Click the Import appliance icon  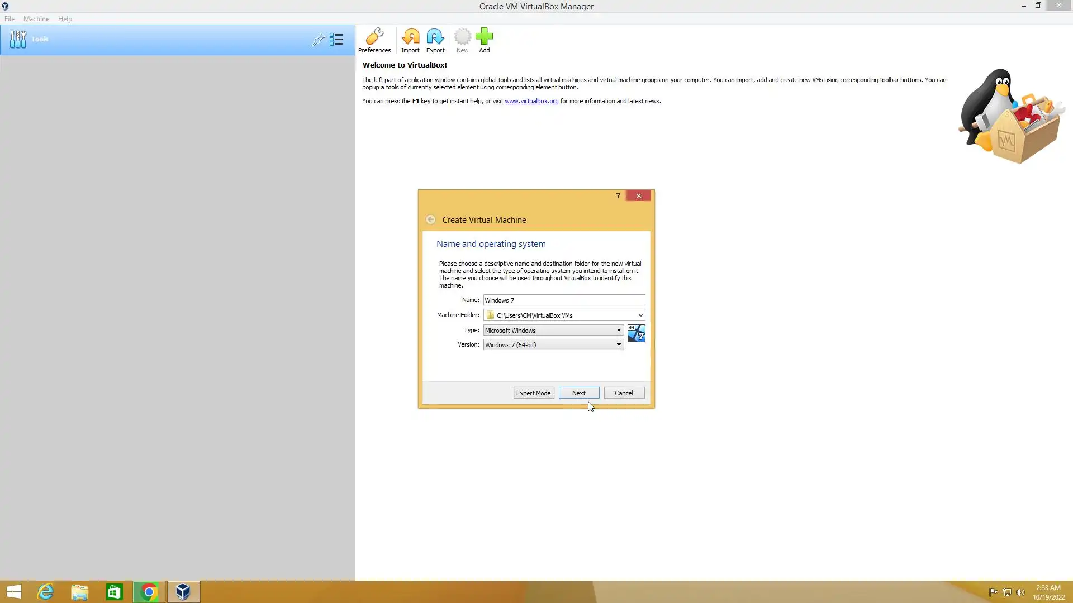pyautogui.click(x=410, y=40)
